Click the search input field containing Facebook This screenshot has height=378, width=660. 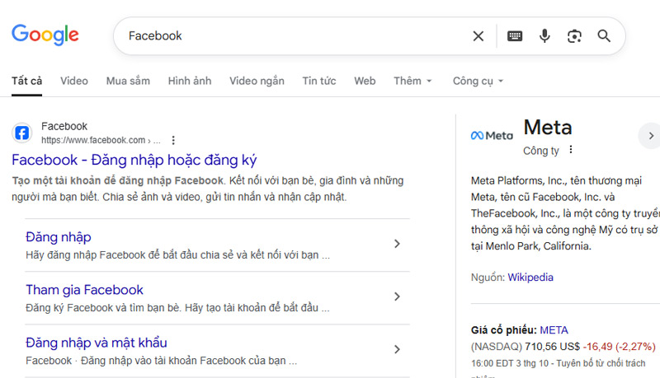point(289,36)
